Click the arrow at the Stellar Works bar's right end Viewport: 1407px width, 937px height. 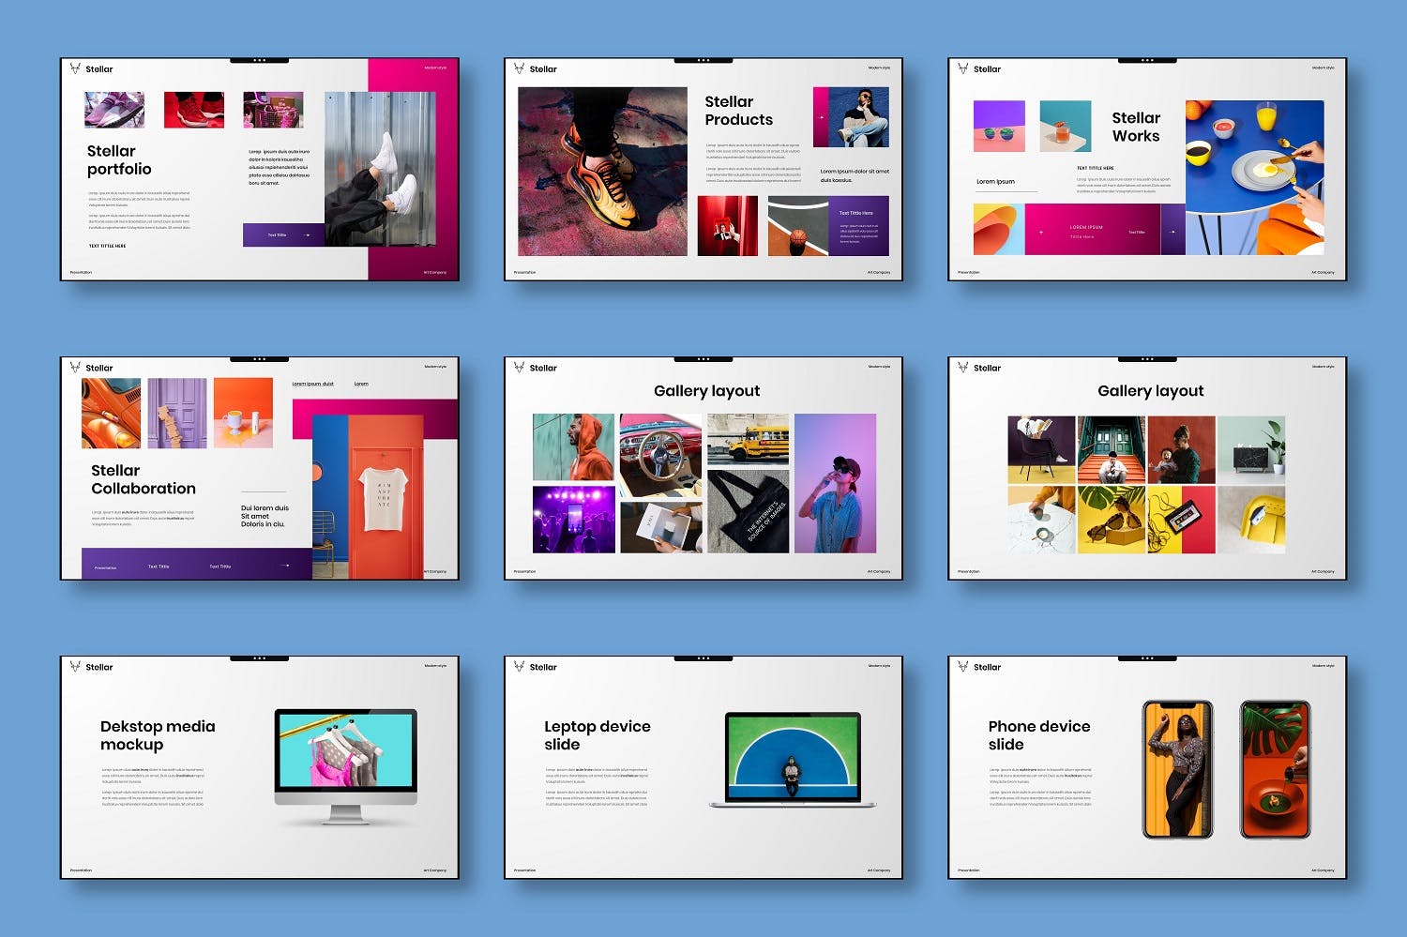click(x=1172, y=231)
